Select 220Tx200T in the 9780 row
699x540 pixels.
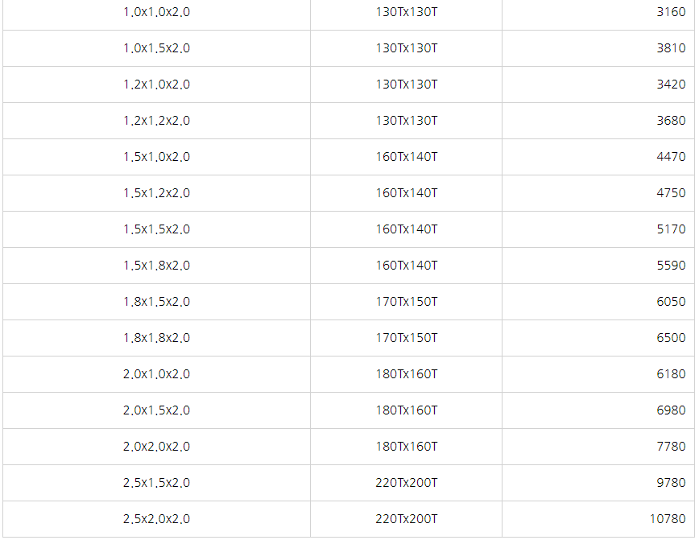point(406,483)
